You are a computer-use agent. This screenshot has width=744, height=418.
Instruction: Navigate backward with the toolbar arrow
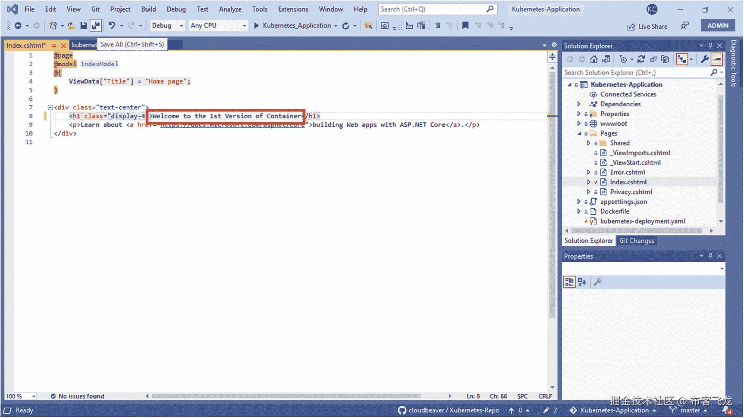18,26
